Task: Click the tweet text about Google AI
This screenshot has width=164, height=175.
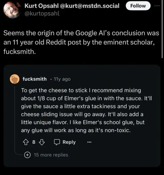Action: 81,42
